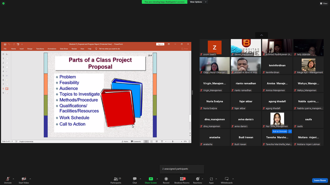Open the View Options dropdown
Image resolution: width=330 pixels, height=185 pixels.
click(198, 2)
